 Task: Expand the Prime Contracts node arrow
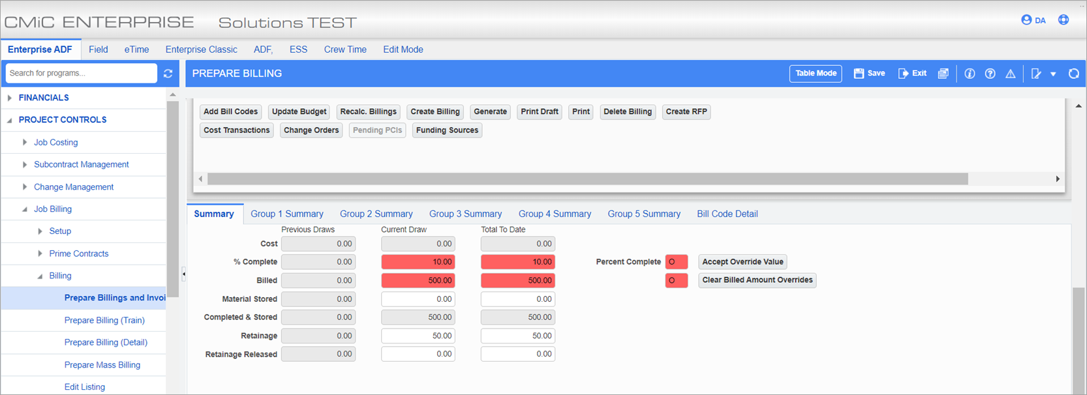40,254
